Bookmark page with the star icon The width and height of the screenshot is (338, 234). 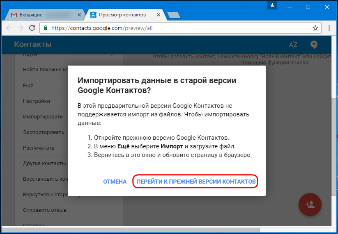click(x=315, y=28)
